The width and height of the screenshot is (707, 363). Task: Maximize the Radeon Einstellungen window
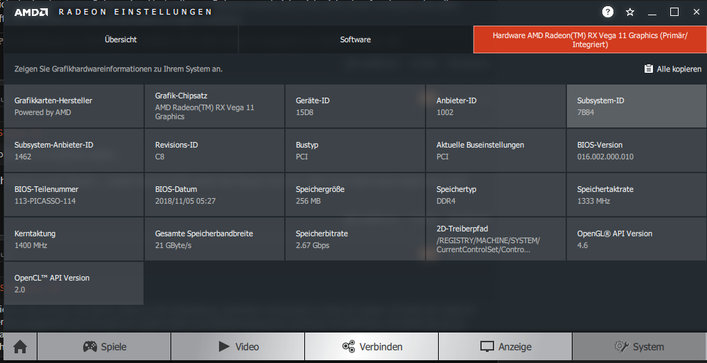coord(674,12)
